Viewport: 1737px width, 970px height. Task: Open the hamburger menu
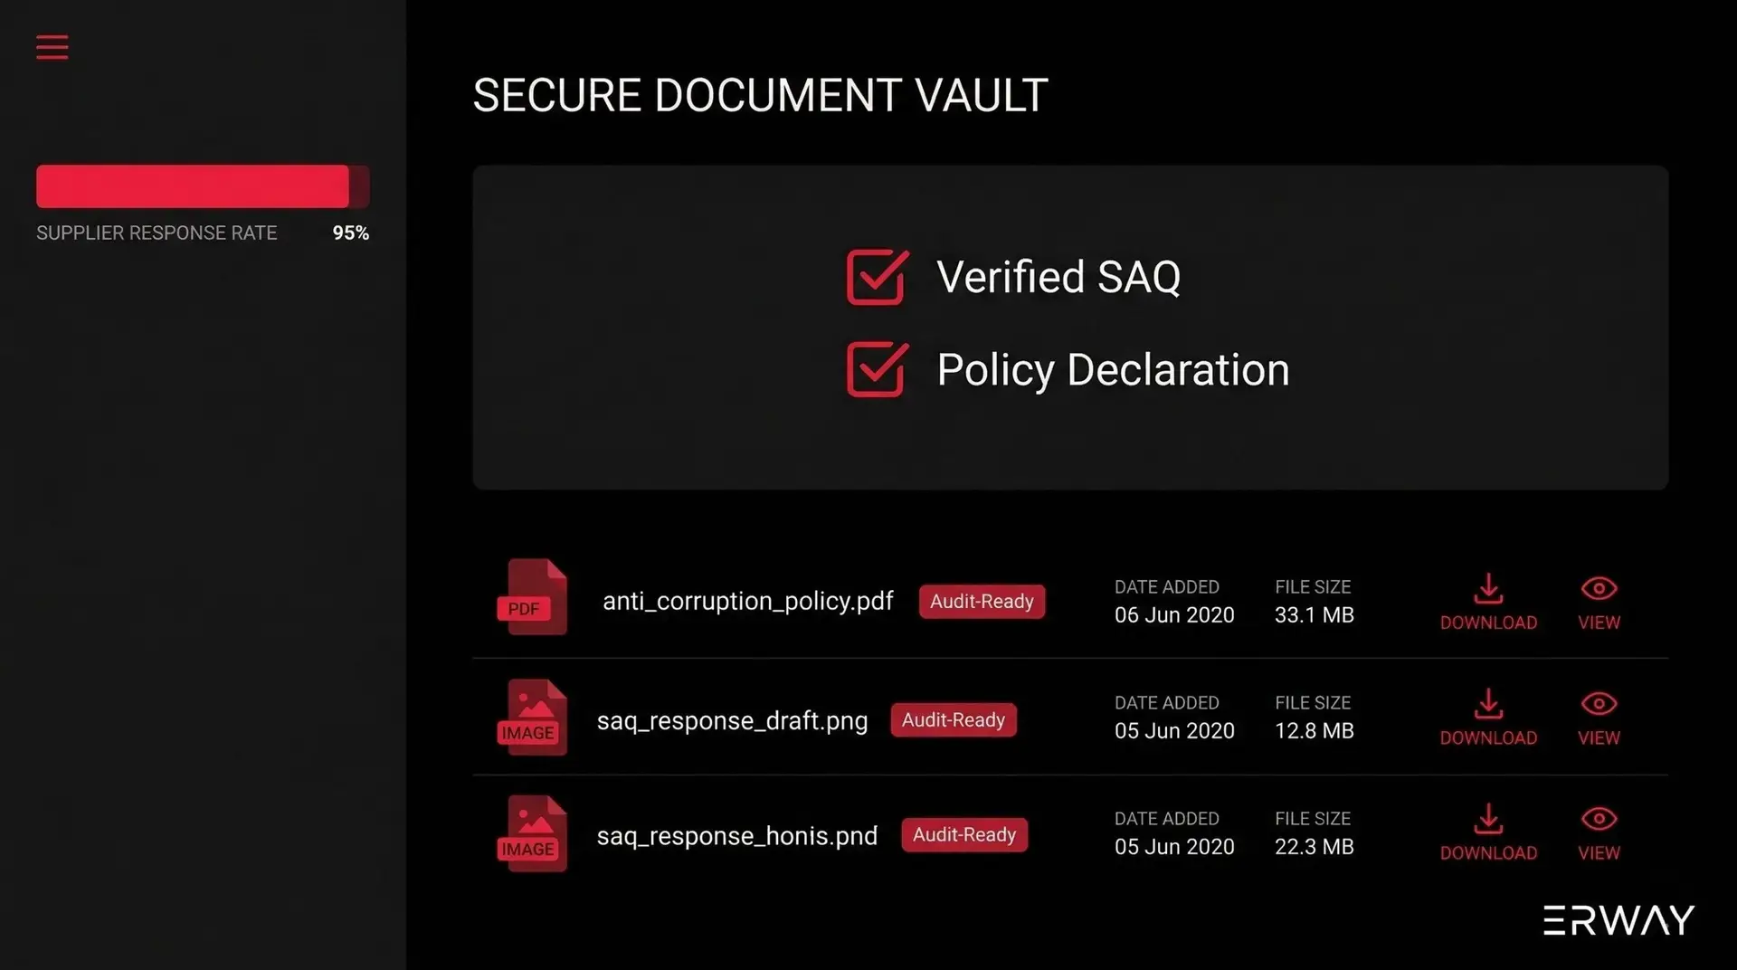coord(52,47)
